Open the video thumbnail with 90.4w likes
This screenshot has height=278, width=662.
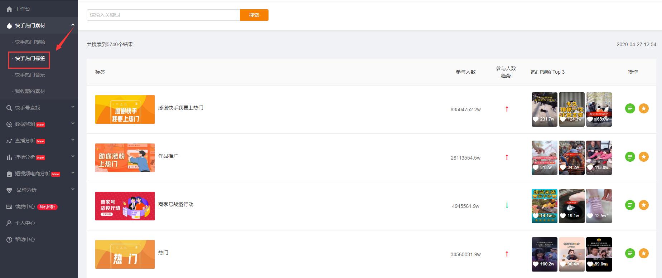572,254
